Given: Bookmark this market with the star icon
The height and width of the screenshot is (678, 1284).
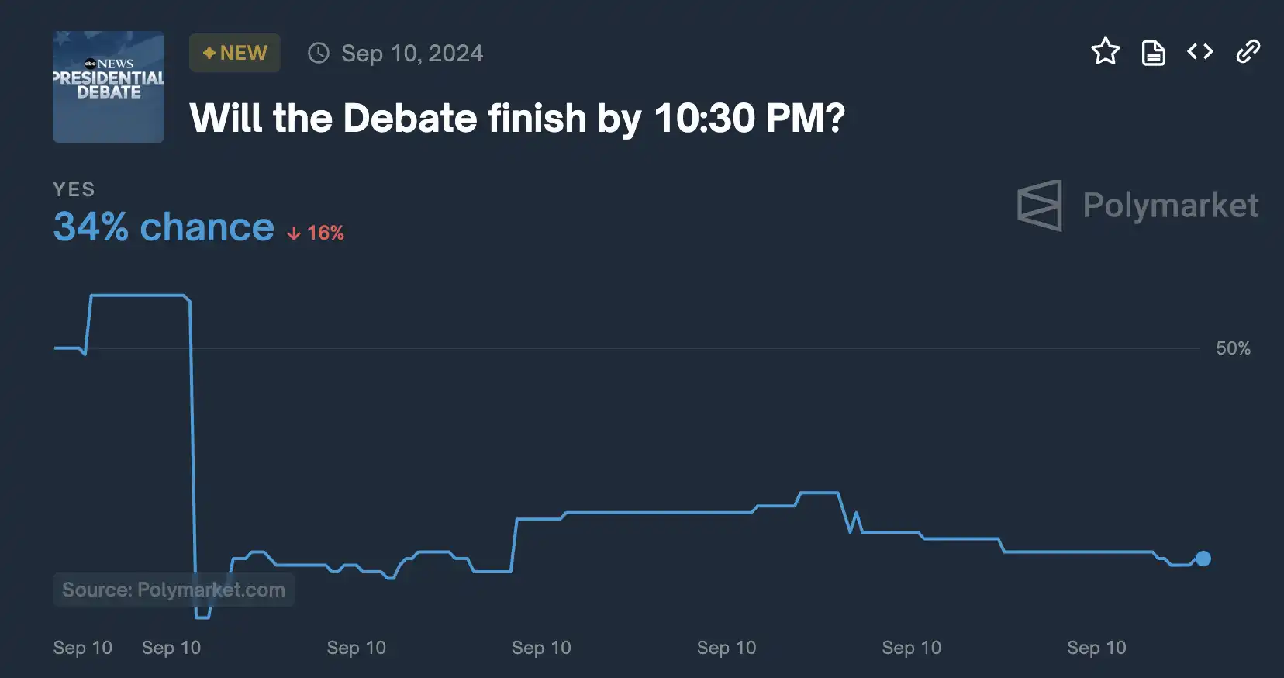Looking at the screenshot, I should (x=1105, y=52).
